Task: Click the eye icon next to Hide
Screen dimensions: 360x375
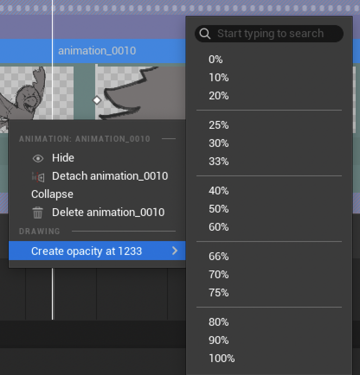Action: pyautogui.click(x=38, y=158)
